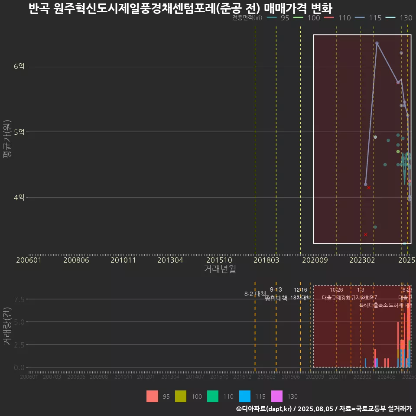
Task: Click the pink 130 swatch in the bottom legend
Action: click(277, 396)
